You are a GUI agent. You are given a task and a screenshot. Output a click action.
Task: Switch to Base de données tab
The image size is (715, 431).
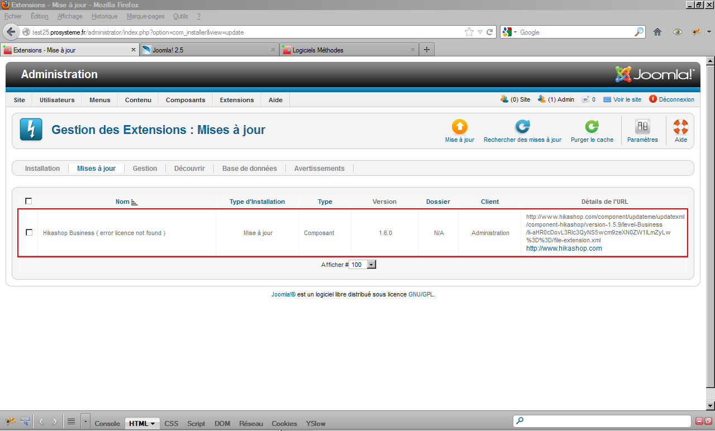point(250,168)
